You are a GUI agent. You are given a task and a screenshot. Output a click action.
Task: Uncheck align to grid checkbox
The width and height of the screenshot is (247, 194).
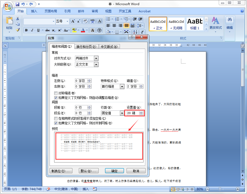(x=56, y=123)
